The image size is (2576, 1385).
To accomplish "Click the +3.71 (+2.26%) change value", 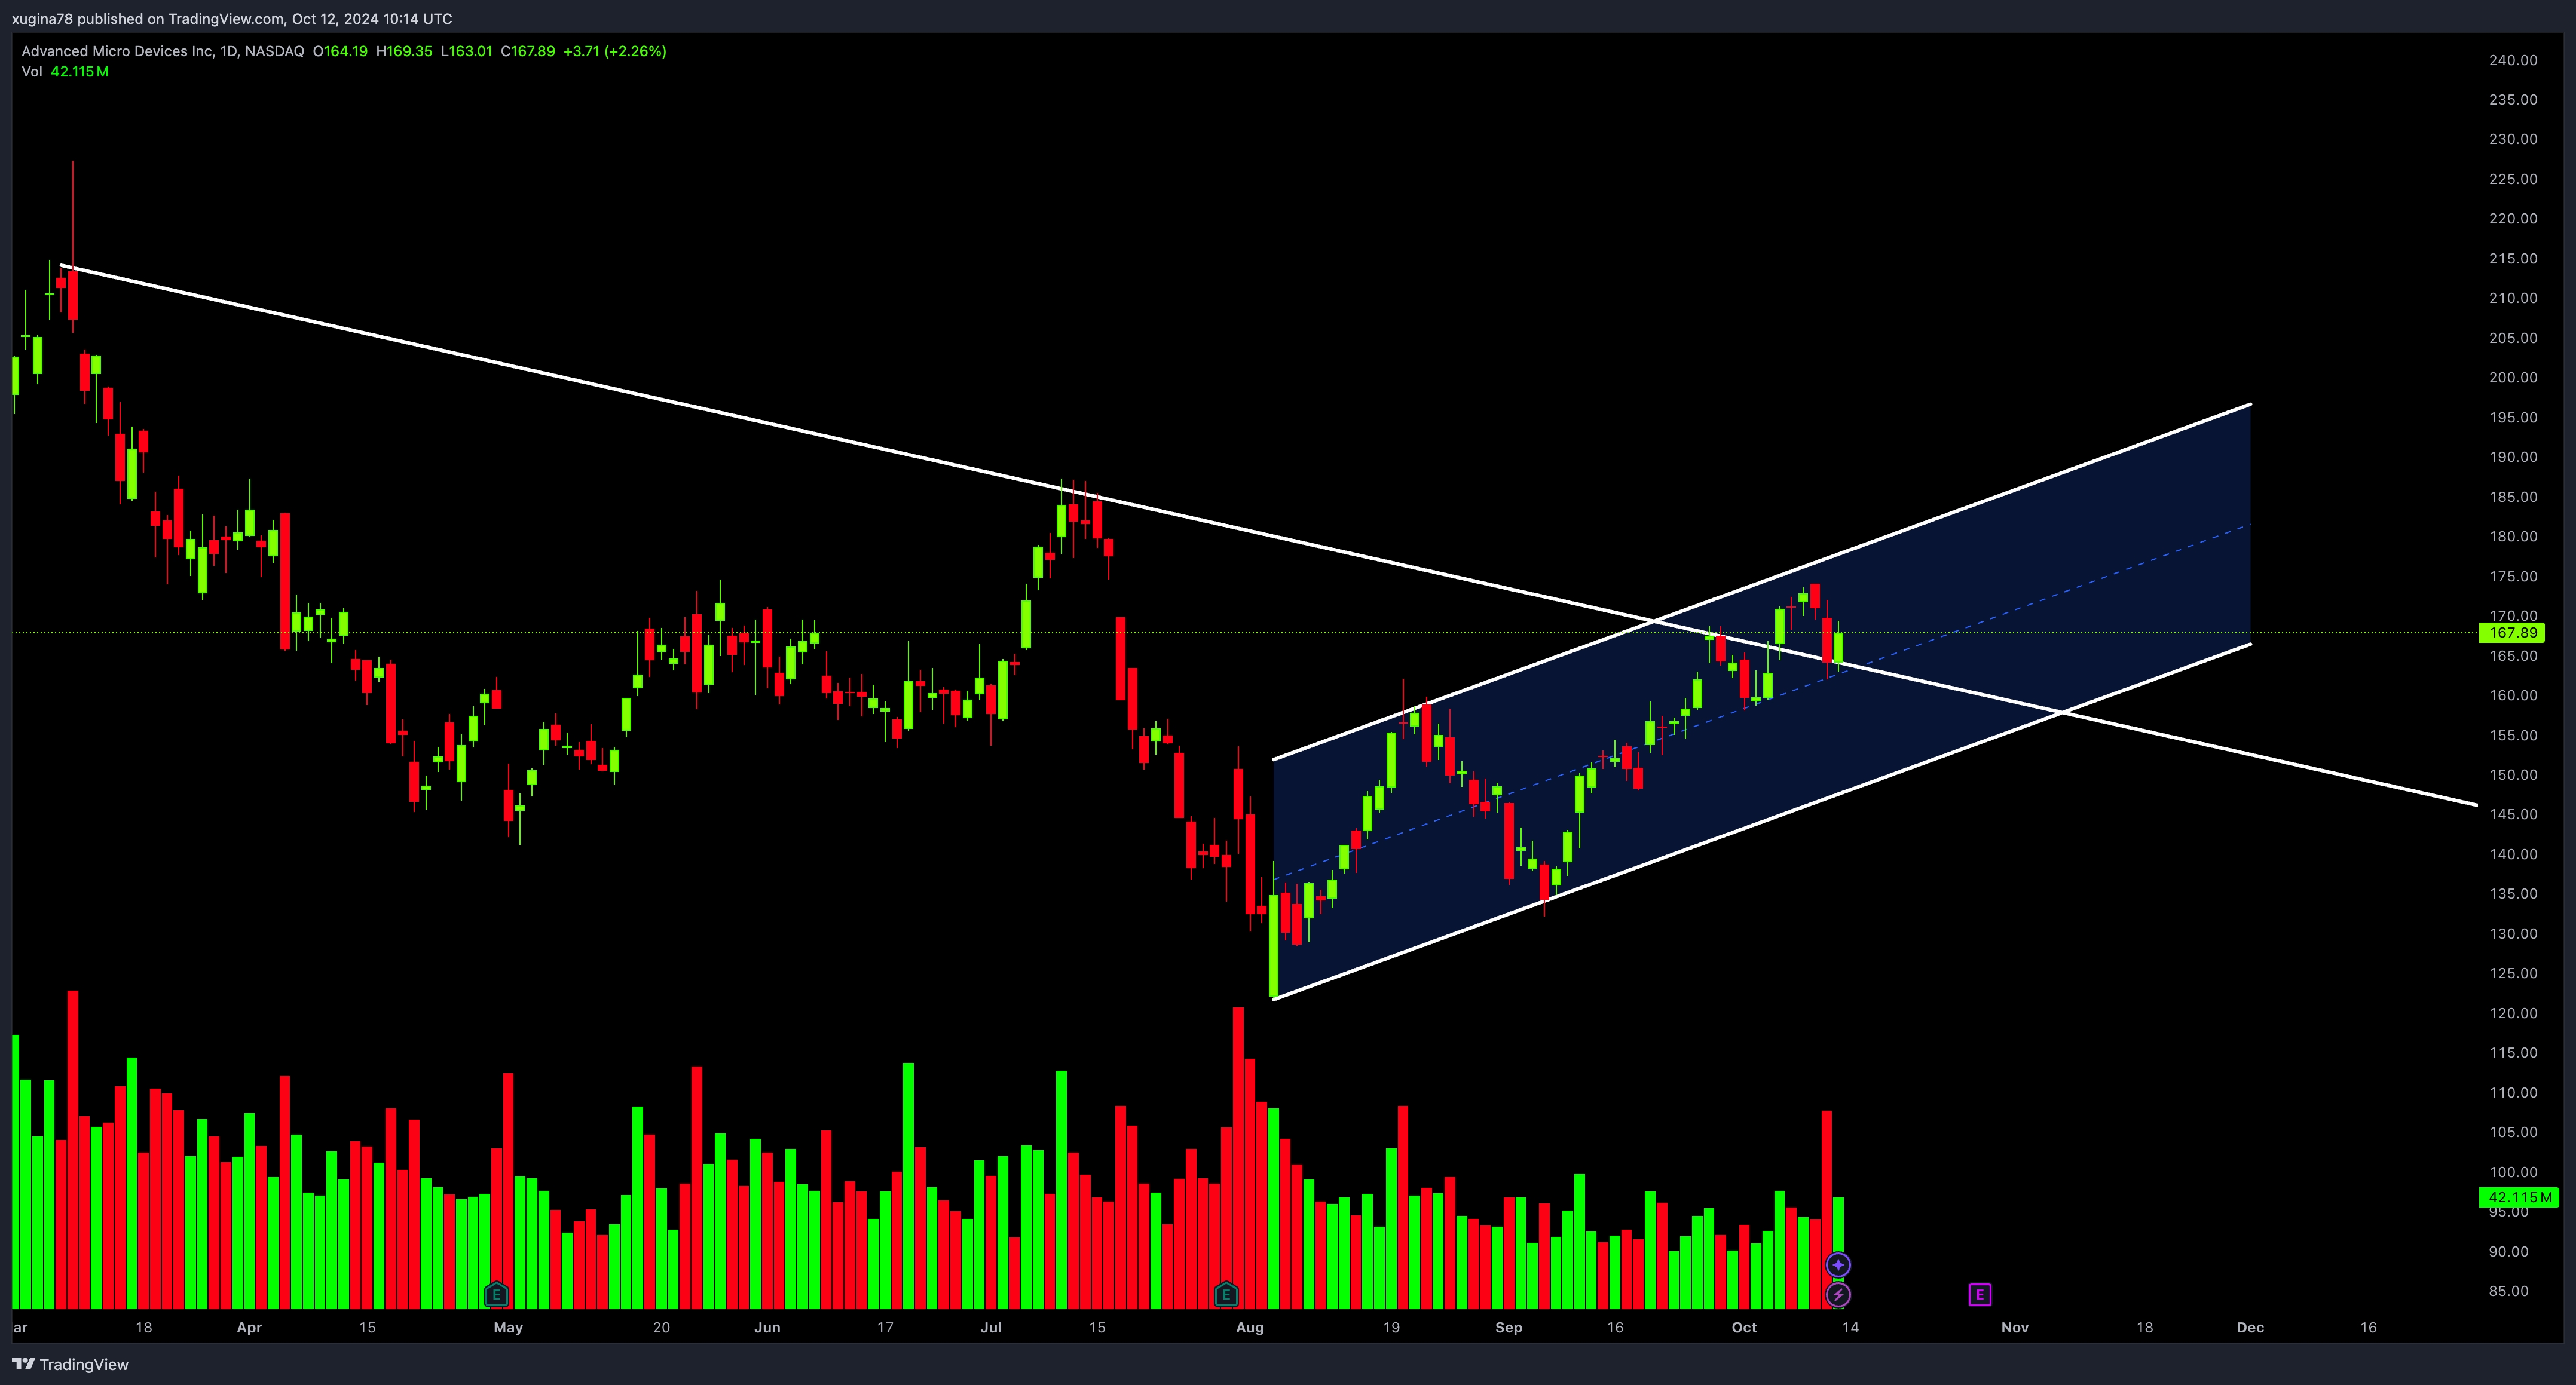I will [615, 51].
